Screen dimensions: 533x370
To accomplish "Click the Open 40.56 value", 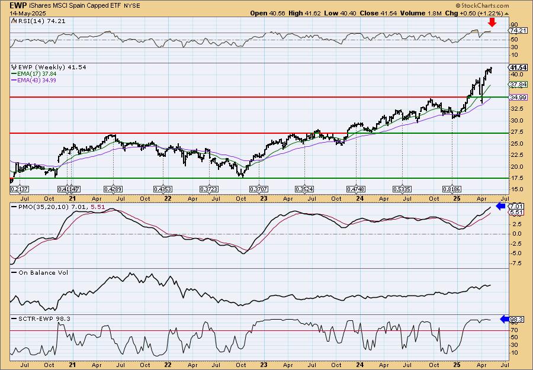I will tap(268, 13).
